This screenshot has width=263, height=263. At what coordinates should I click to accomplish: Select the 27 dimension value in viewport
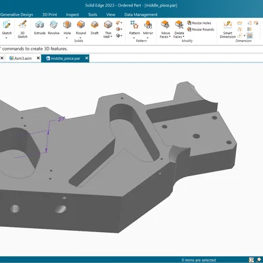[61, 119]
